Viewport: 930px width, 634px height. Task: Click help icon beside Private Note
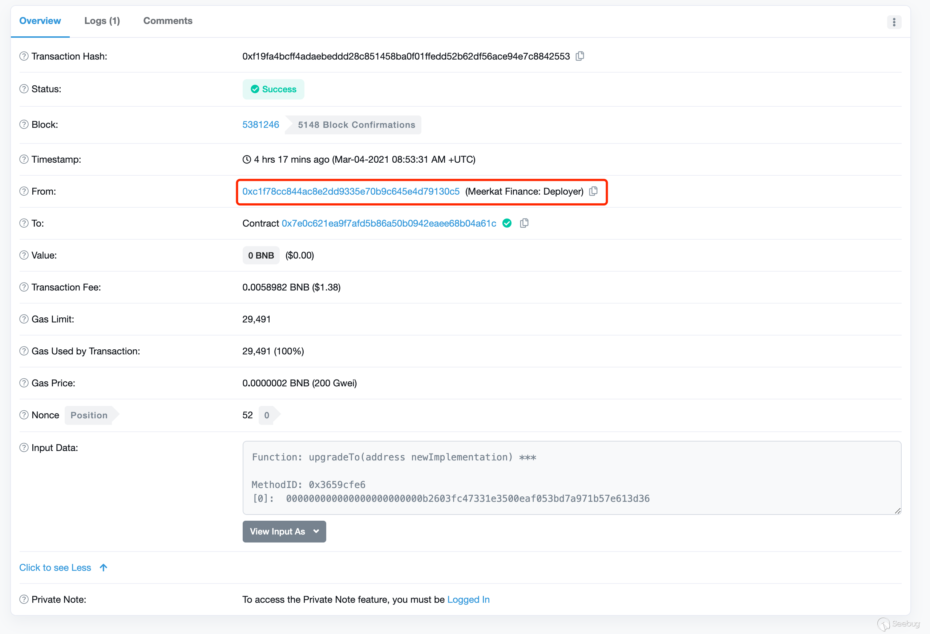[24, 599]
